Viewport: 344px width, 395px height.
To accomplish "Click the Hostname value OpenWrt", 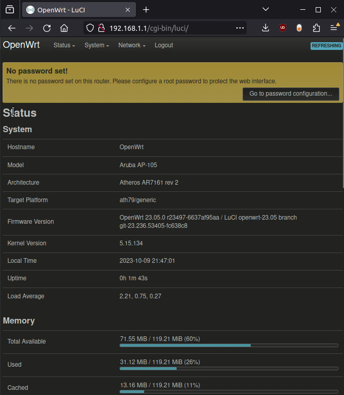I will click(x=131, y=147).
